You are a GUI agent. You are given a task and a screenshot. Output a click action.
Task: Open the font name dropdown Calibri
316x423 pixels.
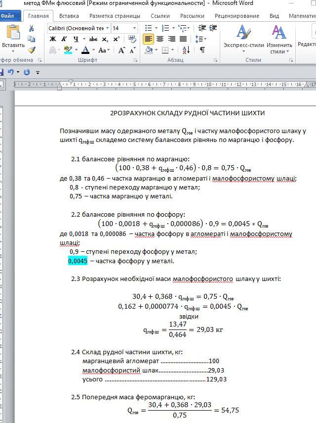(x=108, y=28)
